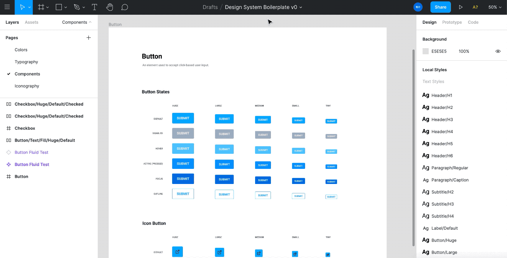Start presentation mode from the toolbar
The image size is (507, 258).
click(x=461, y=7)
